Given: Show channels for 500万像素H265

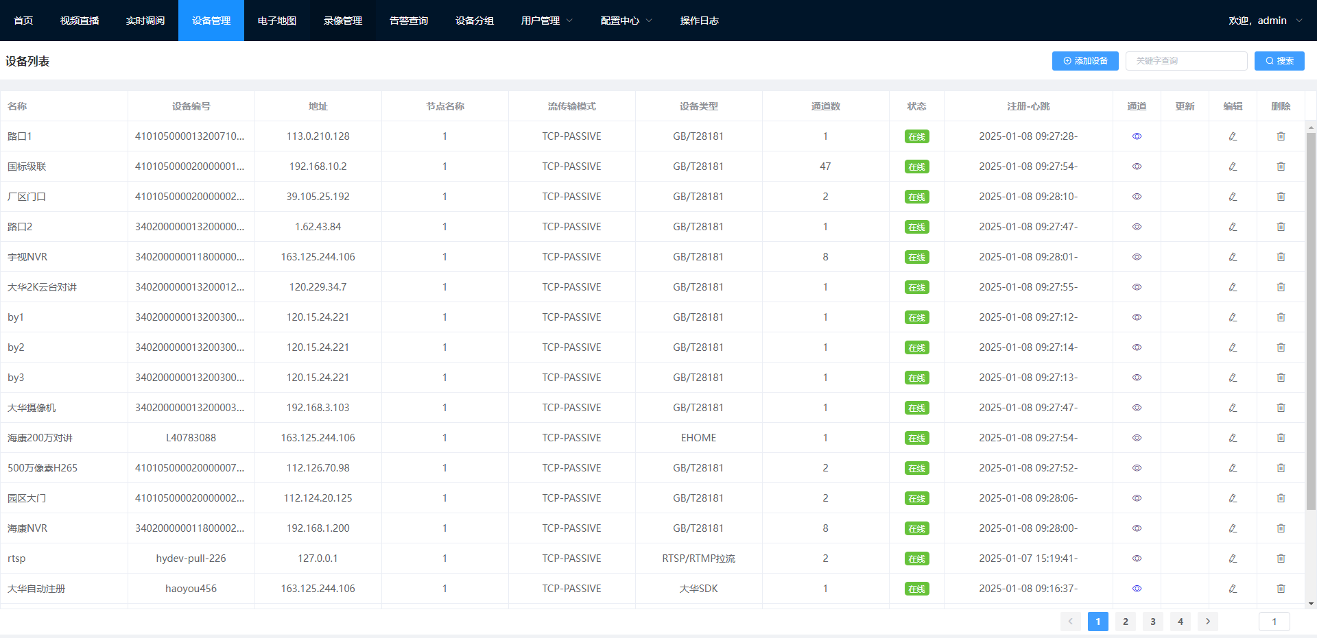Looking at the screenshot, I should pos(1137,468).
